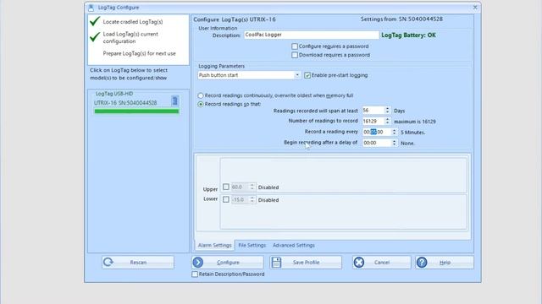This screenshot has height=304, width=542.
Task: Click the Description field with CoolPac Logger
Action: click(x=312, y=35)
